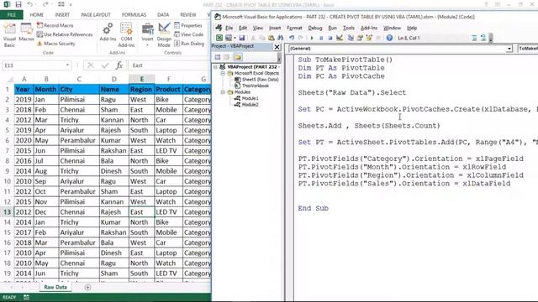
Task: Open the VBA Tools menu
Action: pos(349,28)
